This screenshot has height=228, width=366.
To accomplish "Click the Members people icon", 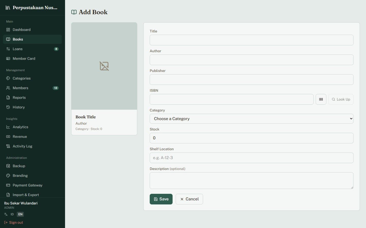I will click(8, 88).
